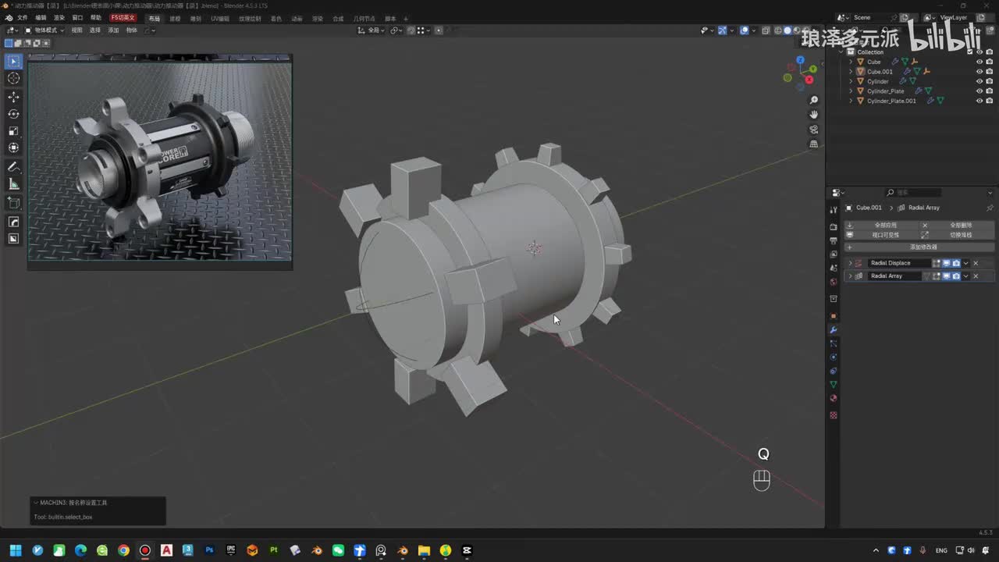Screen dimensions: 999x562
Task: Toggle Cube.001 viewport visibility eye
Action: pyautogui.click(x=979, y=72)
